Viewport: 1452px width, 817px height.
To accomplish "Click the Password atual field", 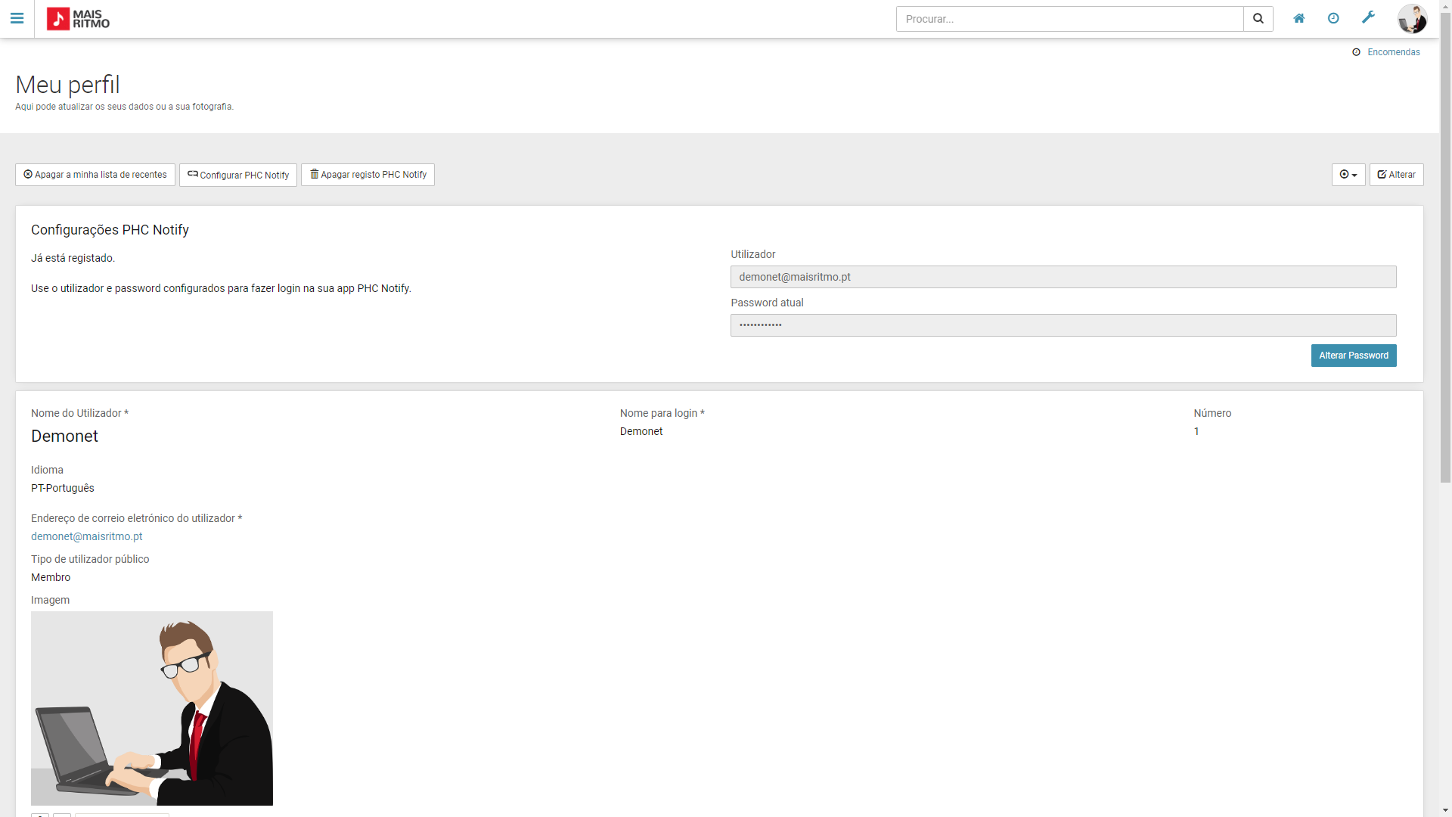I will (1063, 325).
